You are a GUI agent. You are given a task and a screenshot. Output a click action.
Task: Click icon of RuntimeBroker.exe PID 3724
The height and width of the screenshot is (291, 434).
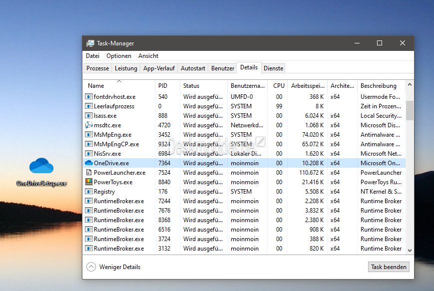pos(88,239)
